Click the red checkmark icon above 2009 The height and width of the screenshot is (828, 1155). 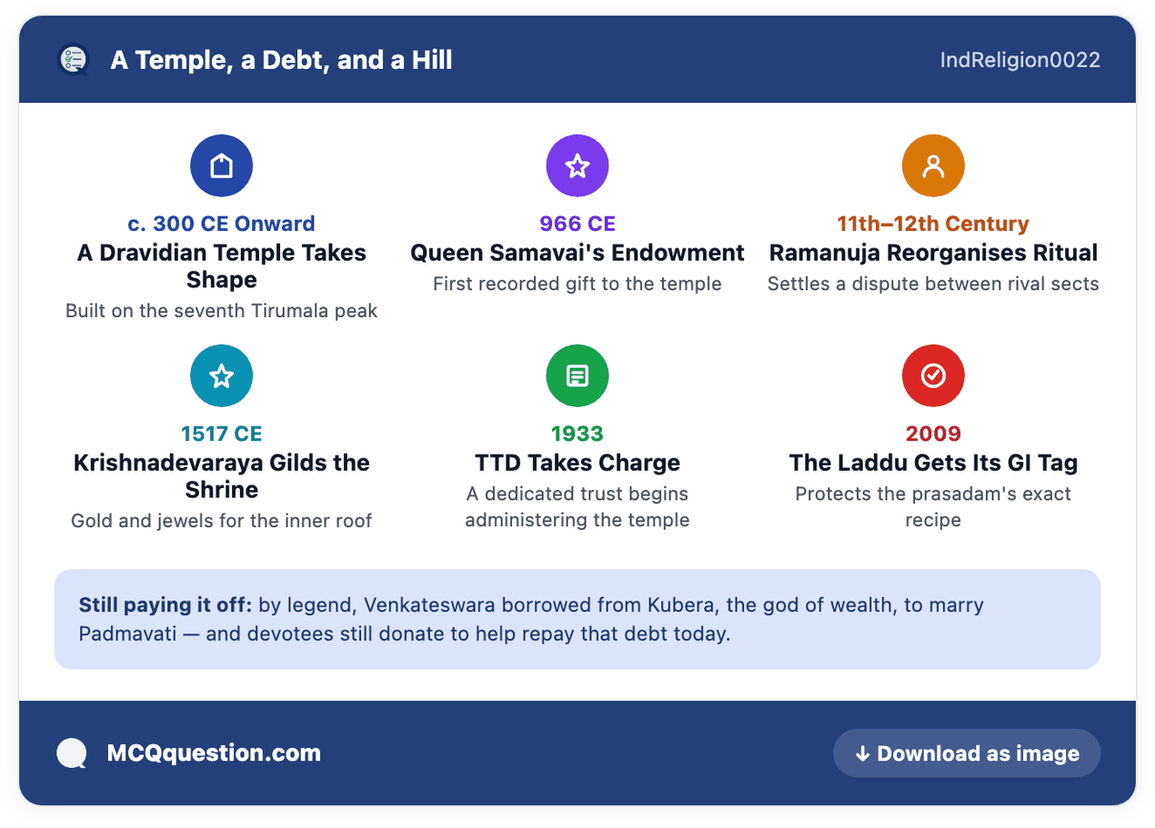(933, 375)
